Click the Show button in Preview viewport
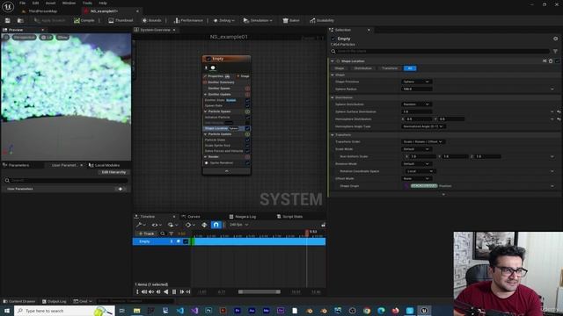Viewport: 563px width, 316px height. (x=62, y=37)
